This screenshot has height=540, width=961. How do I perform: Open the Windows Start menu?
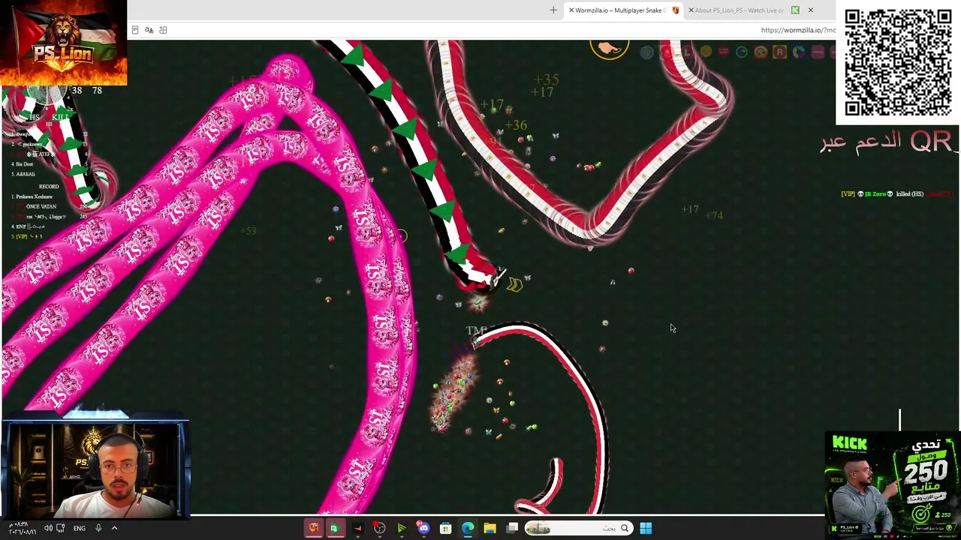tap(646, 528)
